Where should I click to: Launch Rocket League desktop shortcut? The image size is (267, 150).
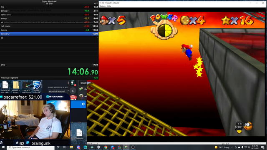[x=37, y=87]
